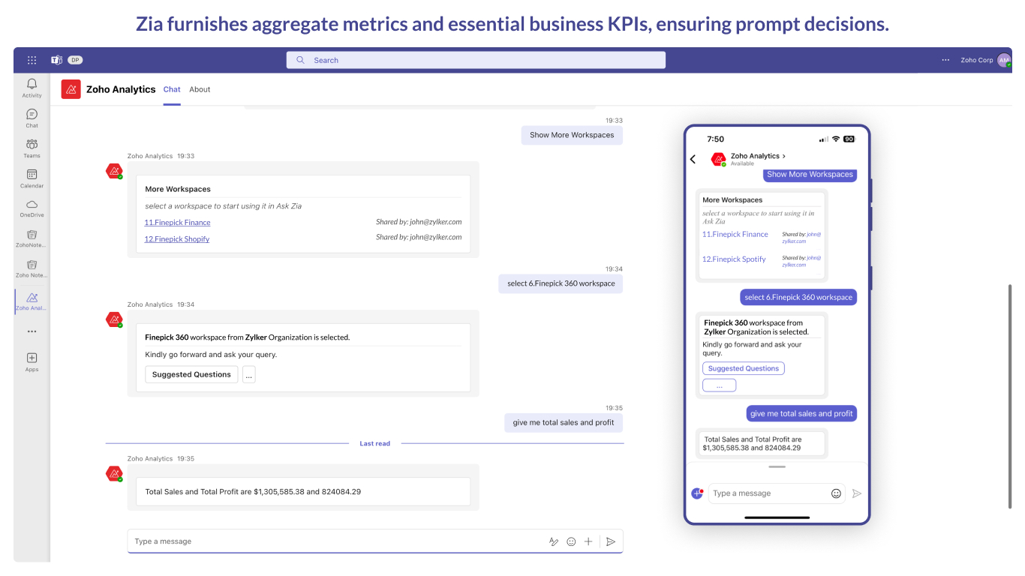Open message format options icon
This screenshot has height=576, width=1025.
click(x=554, y=541)
